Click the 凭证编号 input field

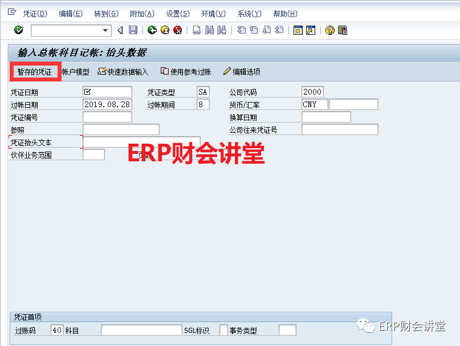click(x=107, y=117)
